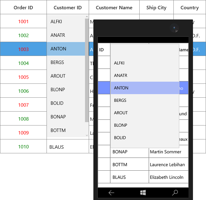206x200 pixels.
Task: Click the dropdown scroll-up arrow
Action: tap(87, 17)
